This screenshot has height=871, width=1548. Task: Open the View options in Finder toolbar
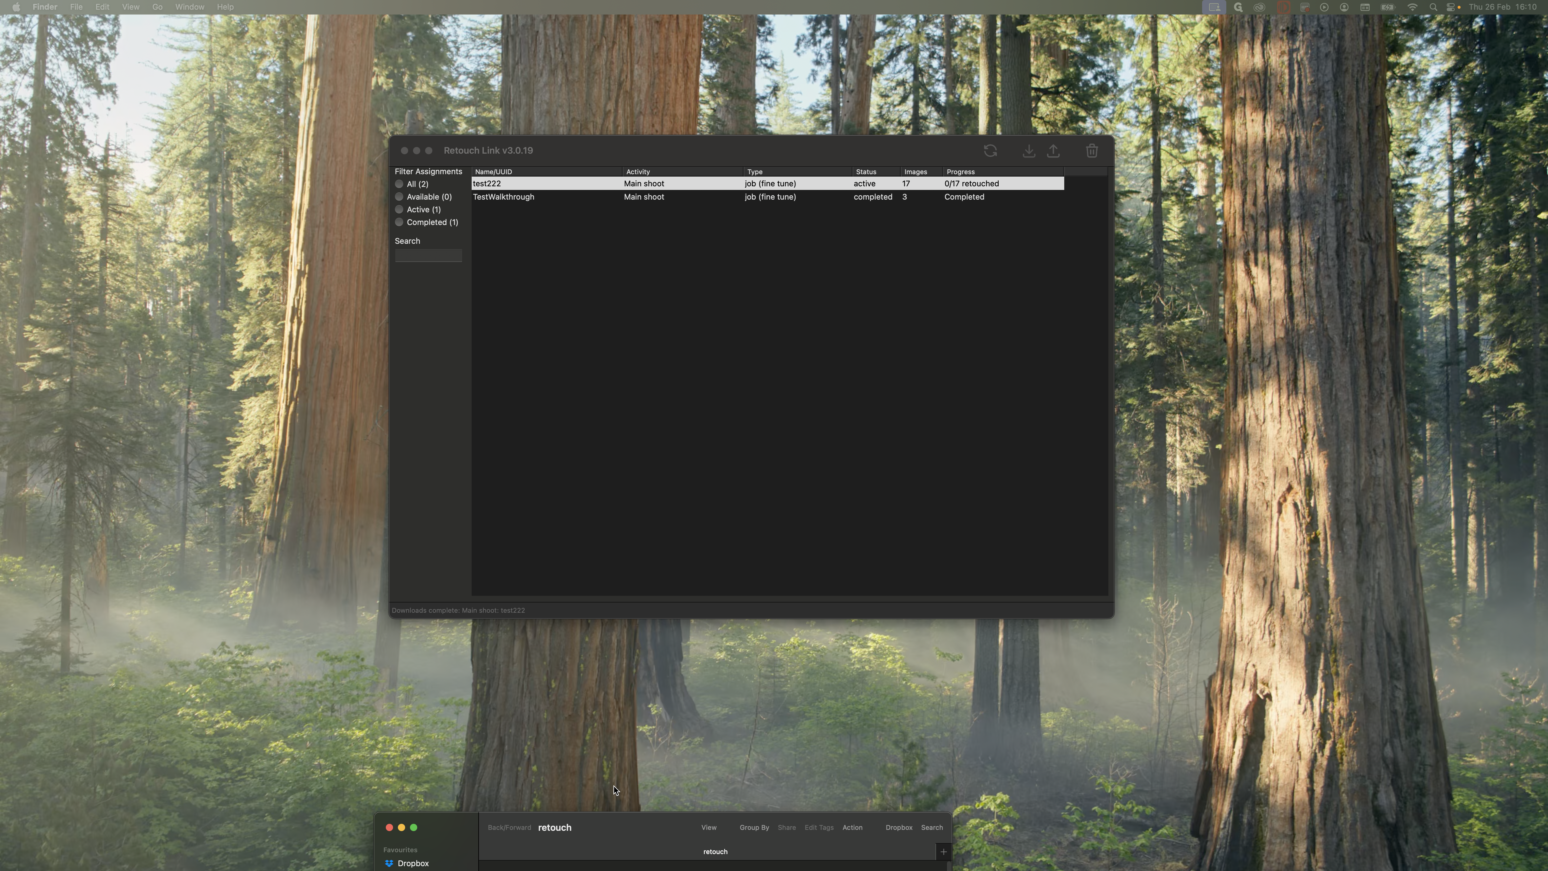(708, 828)
